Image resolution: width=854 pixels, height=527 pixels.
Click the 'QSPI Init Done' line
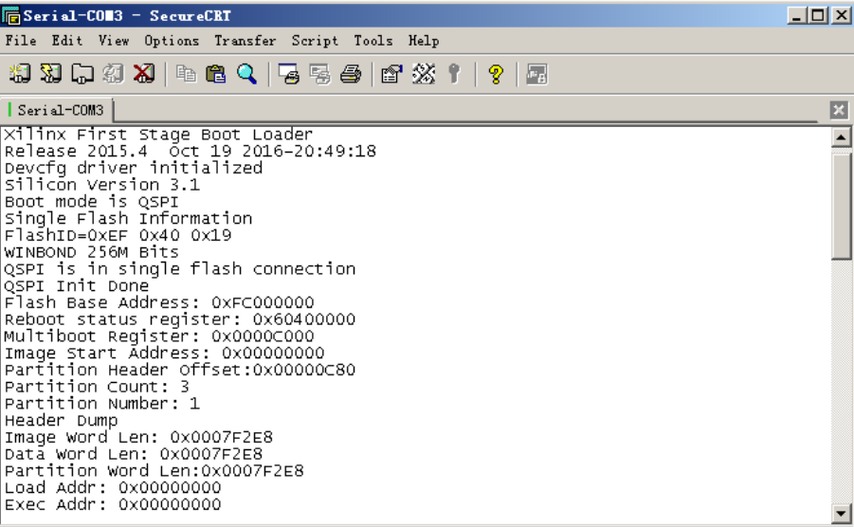click(76, 286)
